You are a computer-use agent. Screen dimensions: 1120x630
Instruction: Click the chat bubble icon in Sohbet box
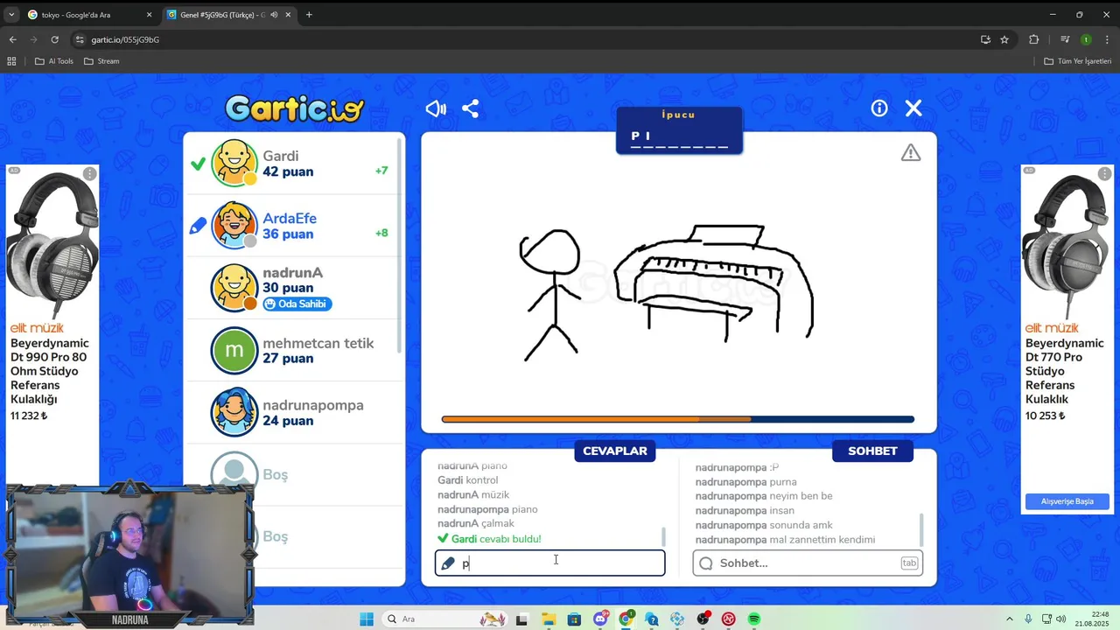[706, 563]
